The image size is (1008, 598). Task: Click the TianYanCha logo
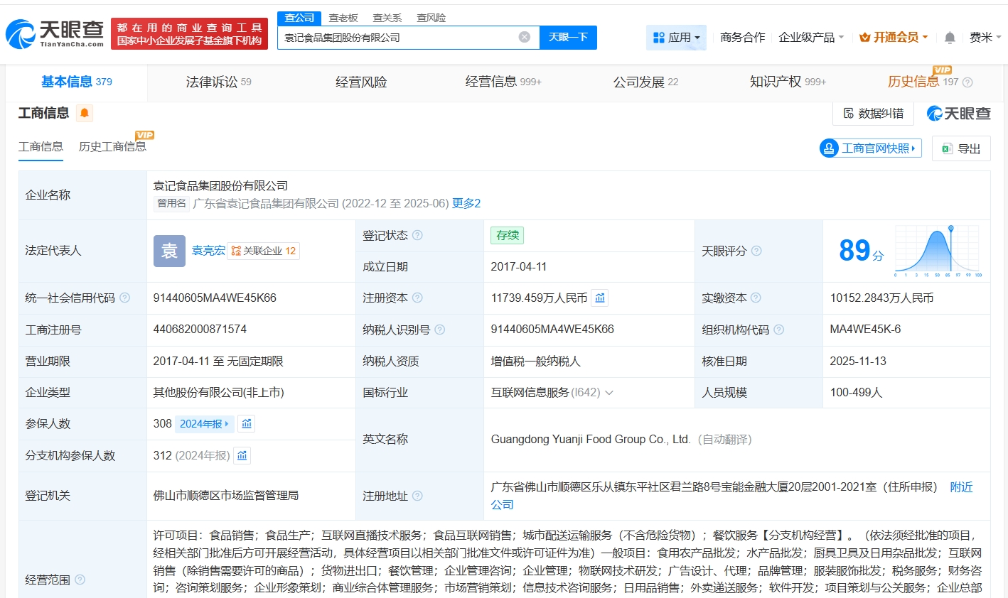point(55,33)
